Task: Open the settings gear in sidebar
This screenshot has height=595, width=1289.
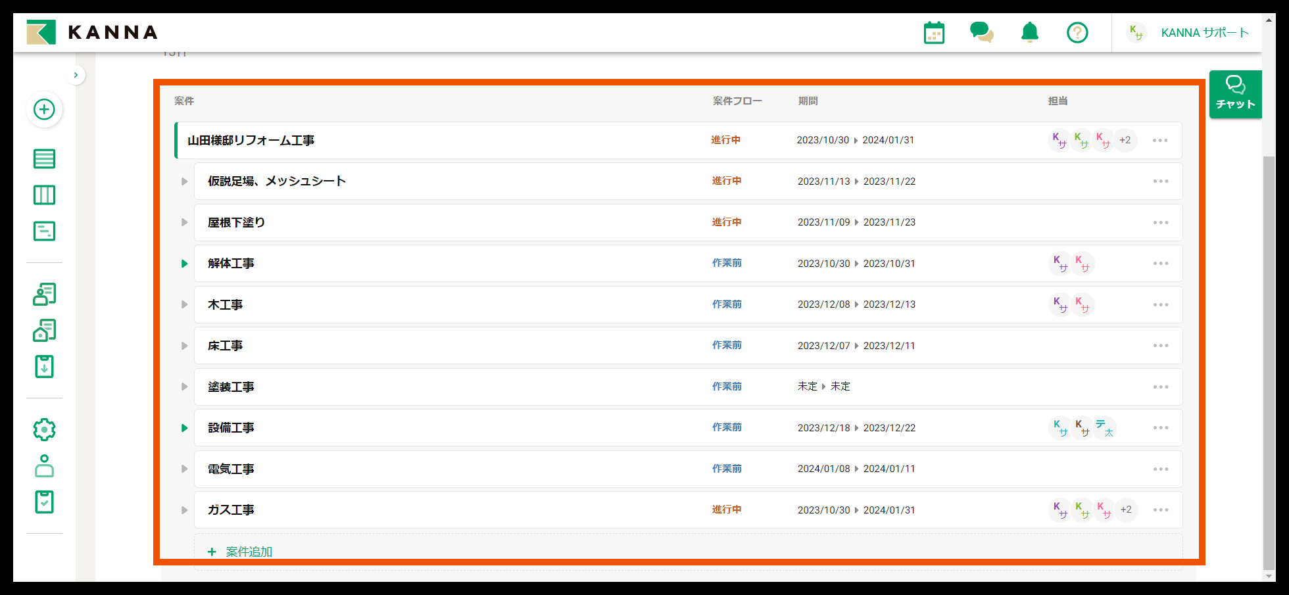Action: 44,429
